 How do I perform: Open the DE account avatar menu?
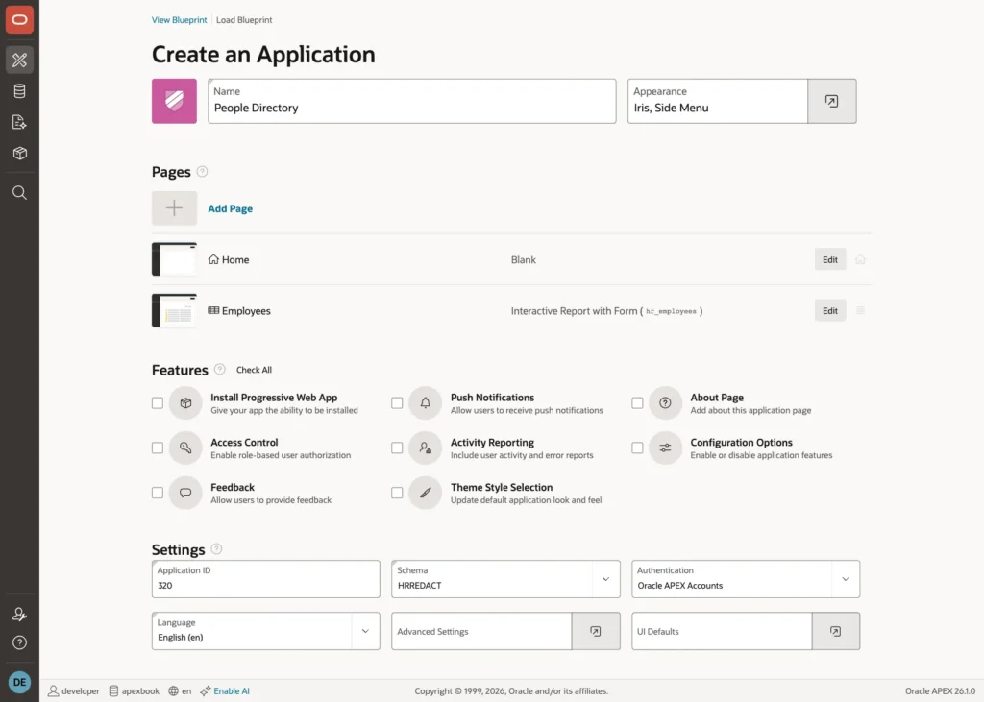(x=19, y=682)
